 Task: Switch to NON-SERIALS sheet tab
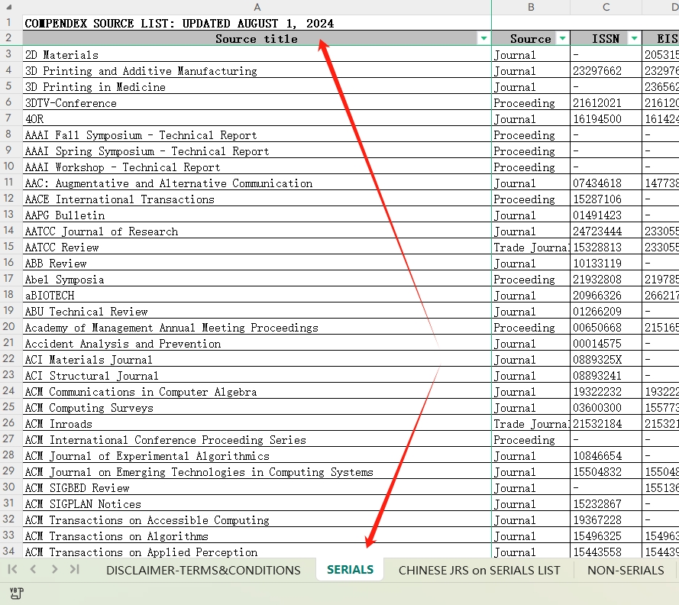626,571
